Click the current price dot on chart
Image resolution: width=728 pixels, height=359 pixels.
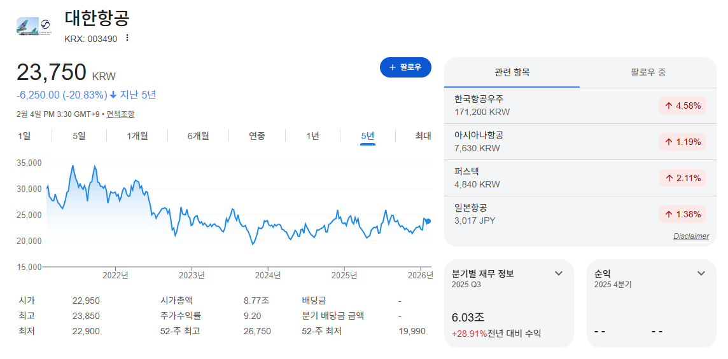(428, 221)
